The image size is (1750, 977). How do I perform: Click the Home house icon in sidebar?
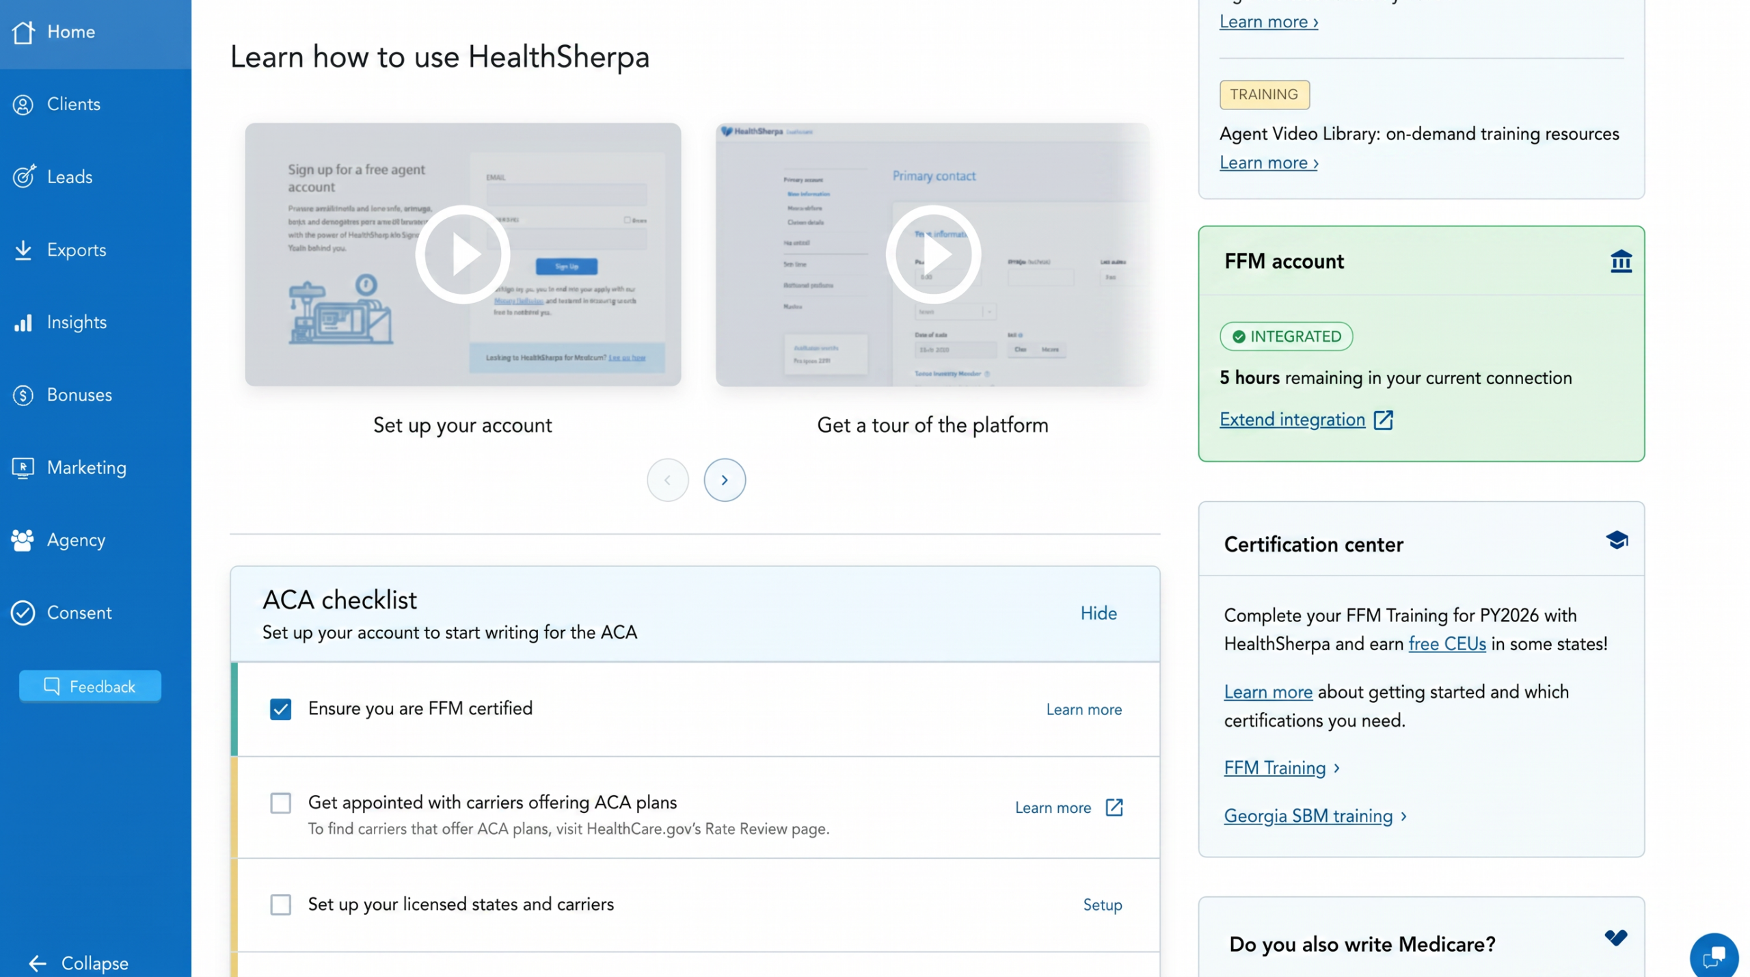click(x=23, y=31)
